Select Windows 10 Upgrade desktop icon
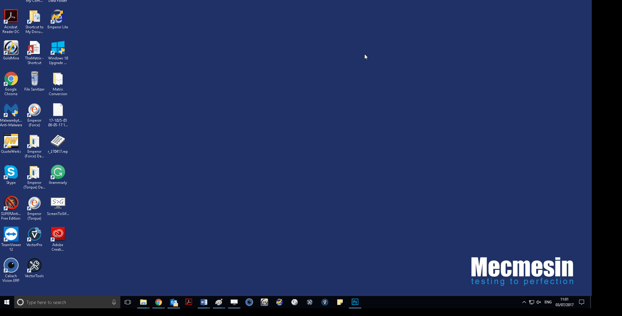This screenshot has width=622, height=316. (x=58, y=52)
